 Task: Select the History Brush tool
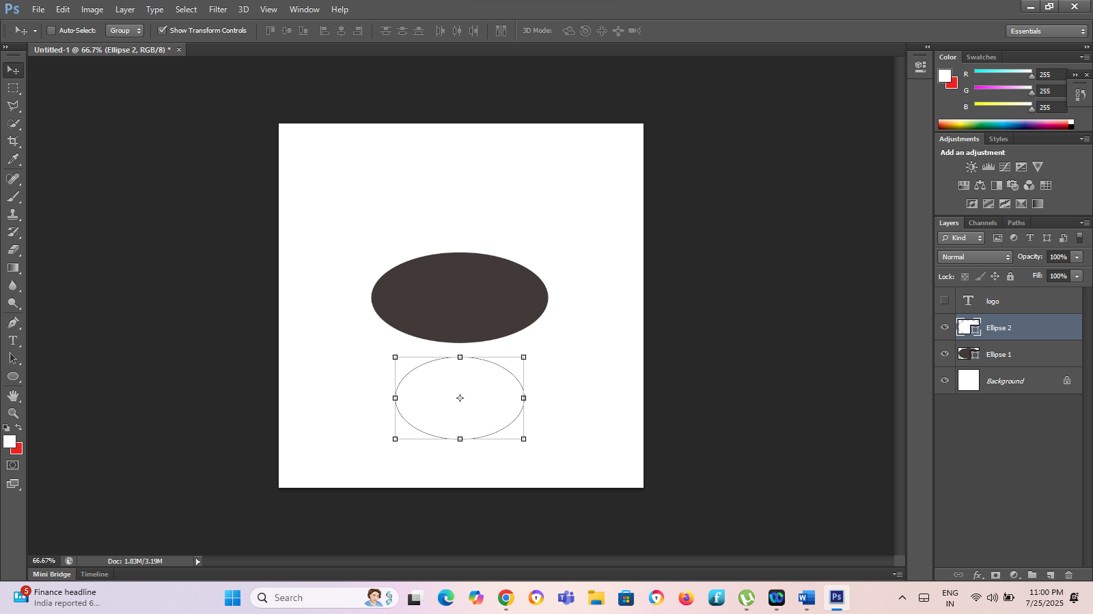coord(13,232)
